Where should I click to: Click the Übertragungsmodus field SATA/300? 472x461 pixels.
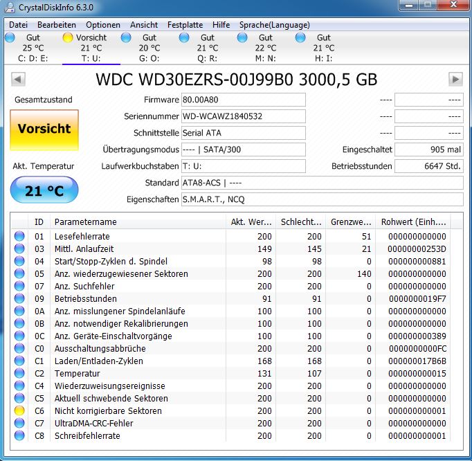[243, 150]
